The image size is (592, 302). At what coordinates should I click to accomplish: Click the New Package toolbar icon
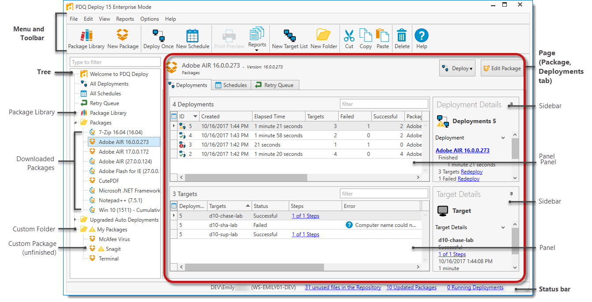coord(123,35)
